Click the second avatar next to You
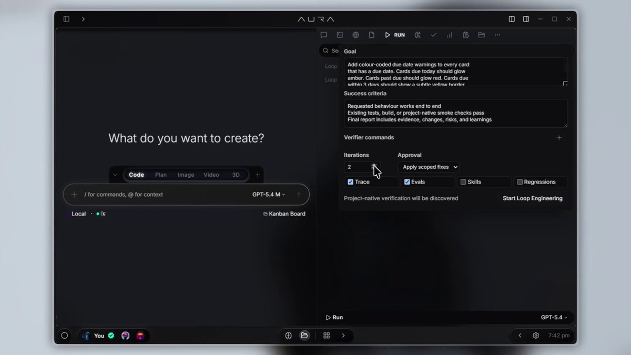Image resolution: width=631 pixels, height=355 pixels. pos(125,336)
